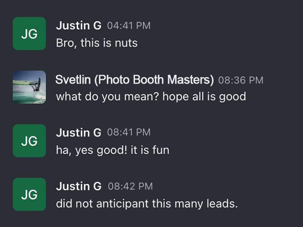The image size is (303, 227).
Task: Click the JG avatar beside the 08:41 PM message
Action: point(29,141)
